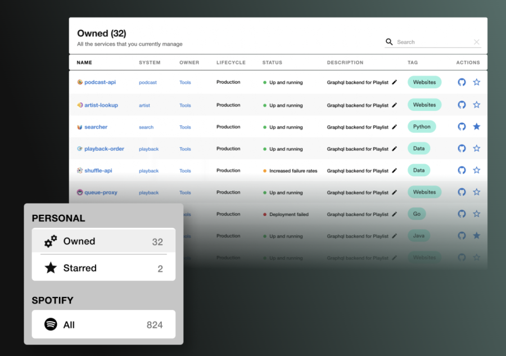The height and width of the screenshot is (356, 506).
Task: Edit description in Deployment failed row
Action: click(x=394, y=214)
